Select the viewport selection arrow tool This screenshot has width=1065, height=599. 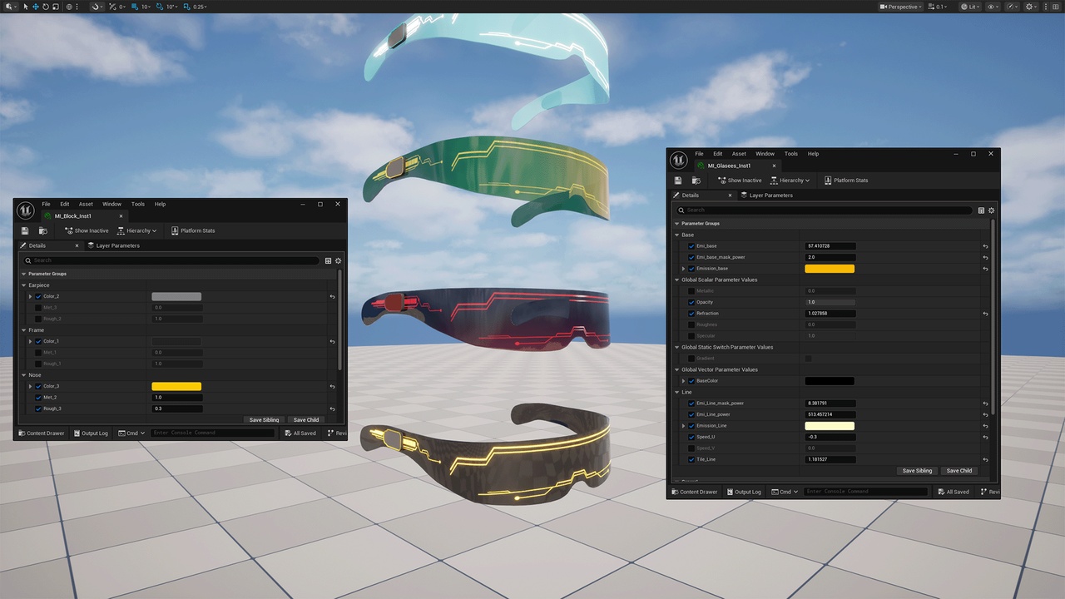(x=26, y=7)
